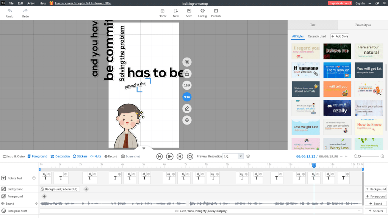
Task: Click the Upgrade Account button
Action: 339,3
